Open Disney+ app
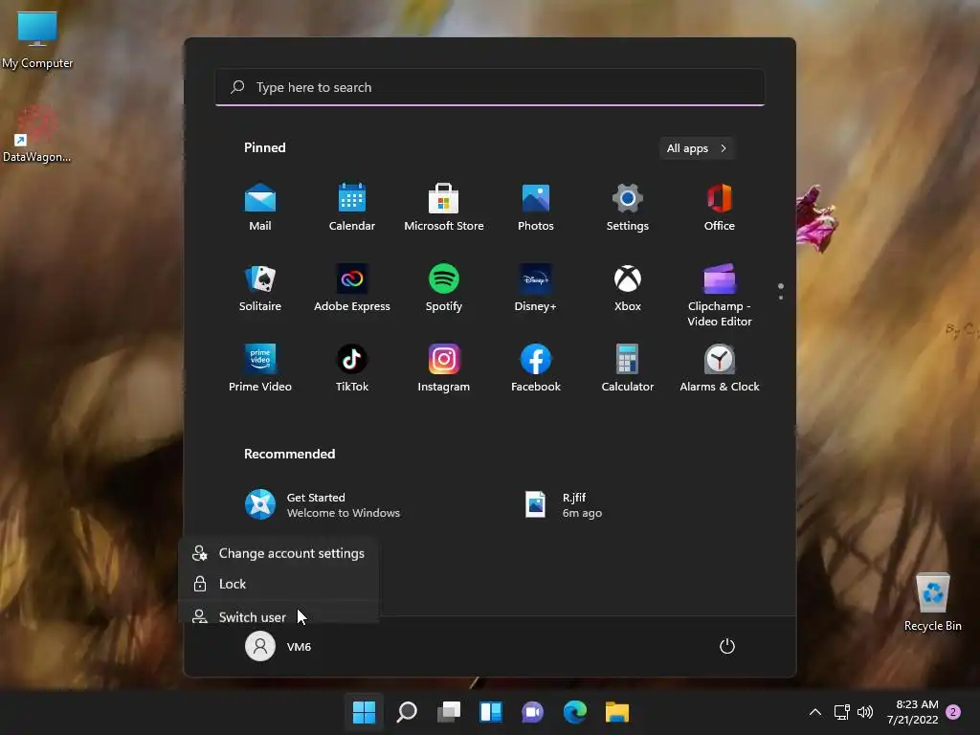Screen dimensions: 980x735 (536, 288)
